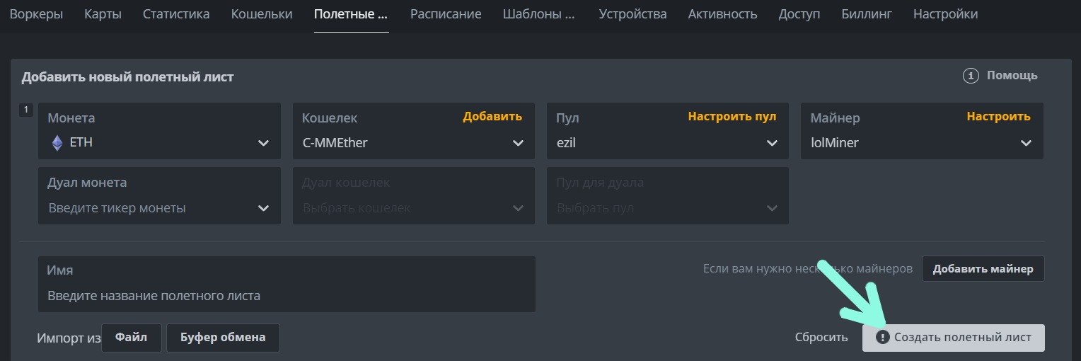Viewport: 1081px width, 361px height.
Task: Open the Воркеры tab
Action: [36, 14]
